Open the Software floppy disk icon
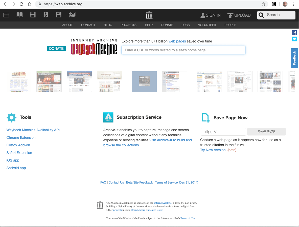This screenshot has width=299, height=227. pyautogui.click(x=59, y=15)
